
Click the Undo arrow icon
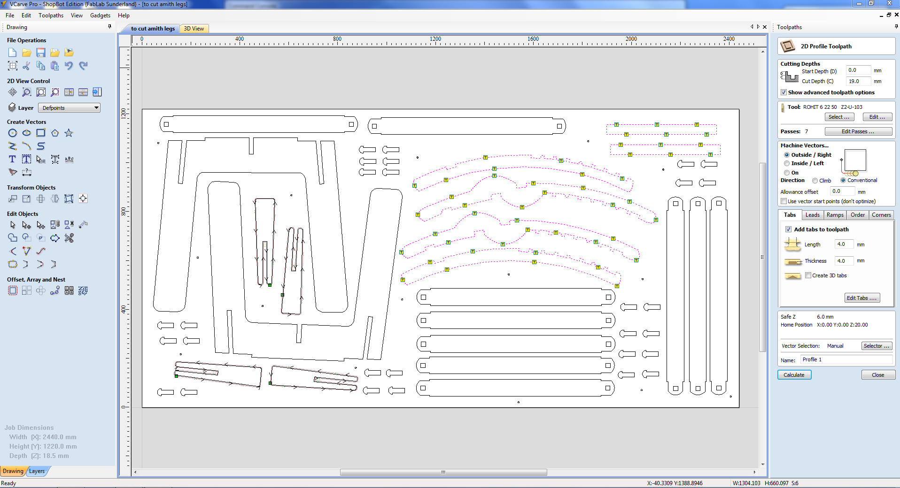point(69,66)
